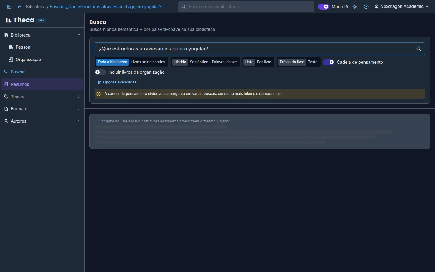435x272 pixels.
Task: Toggle the light/dark theme sun icon
Action: 355,7
